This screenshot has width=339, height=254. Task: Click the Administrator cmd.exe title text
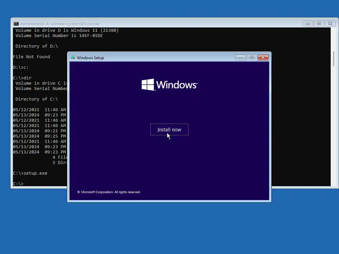point(60,24)
